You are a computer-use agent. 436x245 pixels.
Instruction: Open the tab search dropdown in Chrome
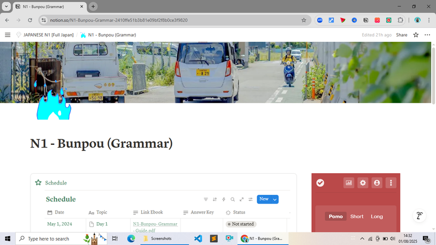[6, 6]
